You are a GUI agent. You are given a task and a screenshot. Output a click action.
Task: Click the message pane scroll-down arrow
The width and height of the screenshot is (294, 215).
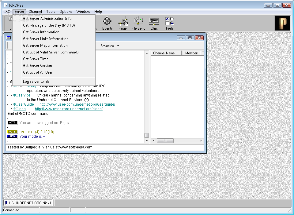click(x=147, y=140)
